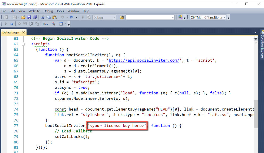This screenshot has height=153, width=264.
Task: Click the debug Windows panel icon
Action: [x=61, y=24]
